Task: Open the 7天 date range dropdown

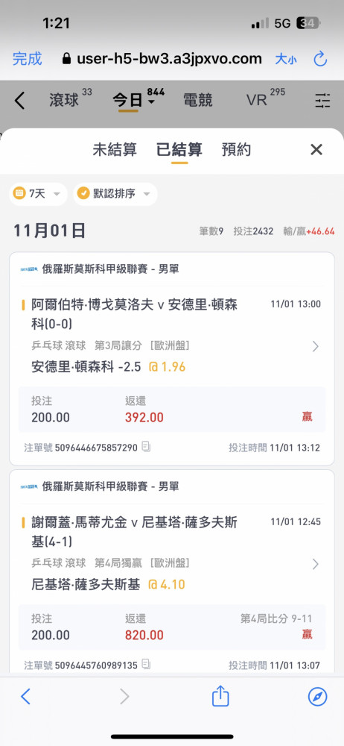Action: point(38,194)
